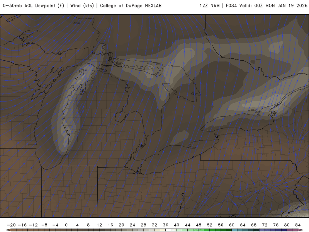Click the "Wind (kts)" header label

82,6
